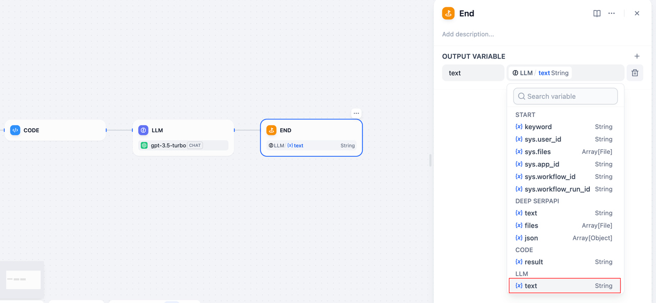This screenshot has width=656, height=303.
Task: Close the End panel
Action: click(x=637, y=13)
